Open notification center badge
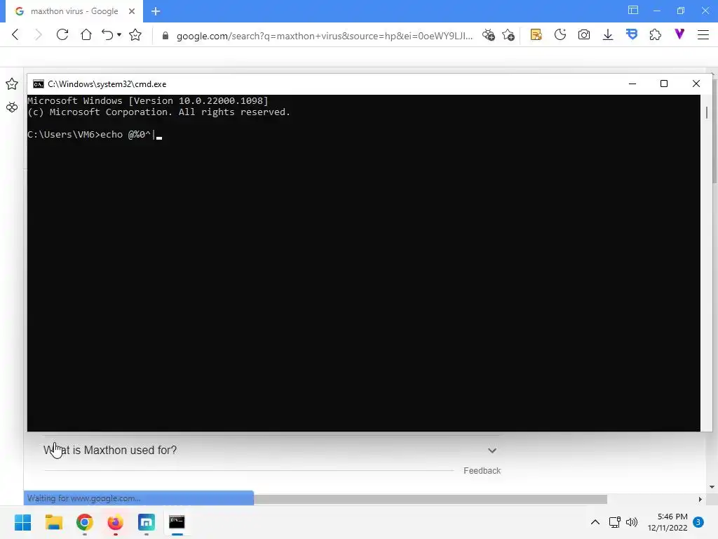This screenshot has width=718, height=539. 698,522
